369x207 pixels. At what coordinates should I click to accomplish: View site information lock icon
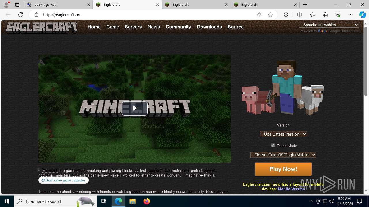pos(36,15)
